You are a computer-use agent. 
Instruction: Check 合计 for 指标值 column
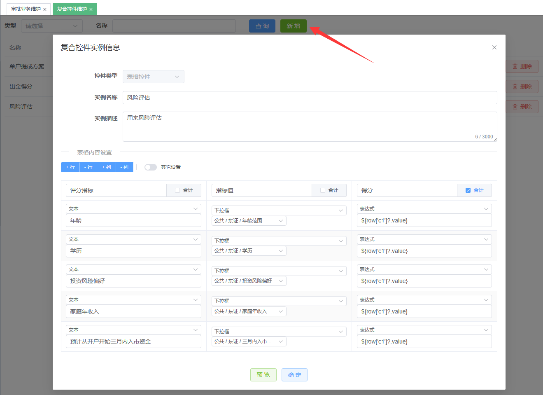pyautogui.click(x=323, y=190)
